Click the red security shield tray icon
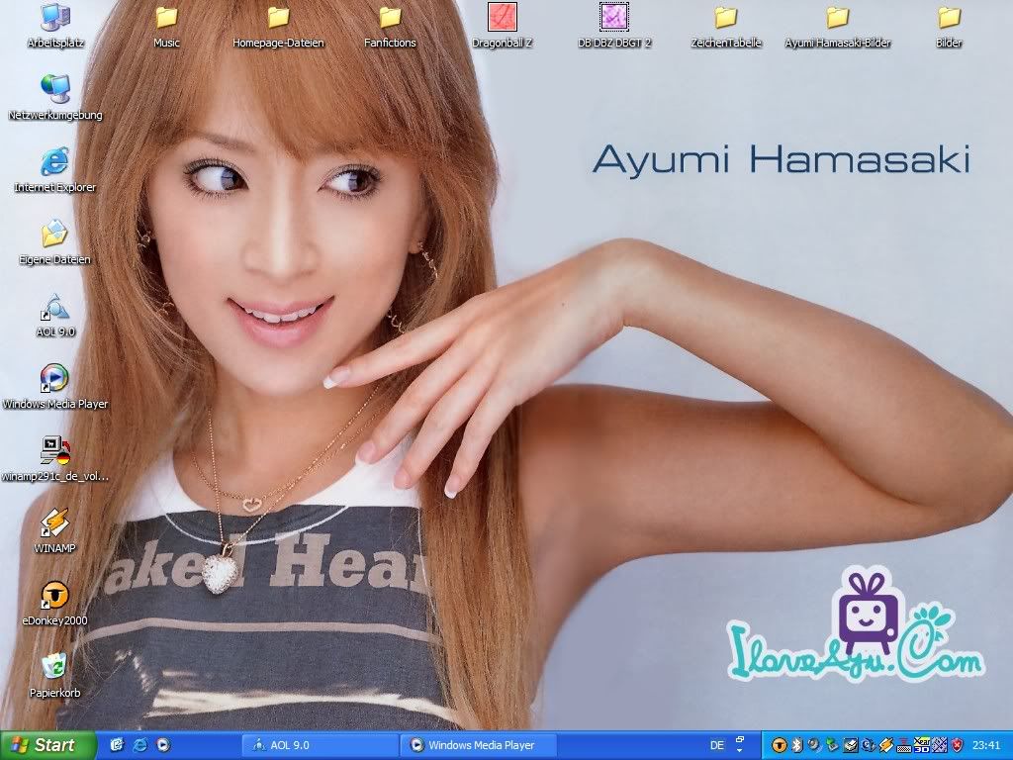 [958, 745]
